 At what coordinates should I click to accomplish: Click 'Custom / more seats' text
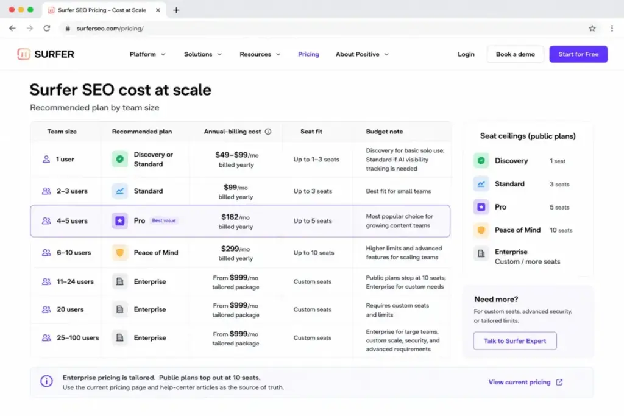[x=527, y=262]
